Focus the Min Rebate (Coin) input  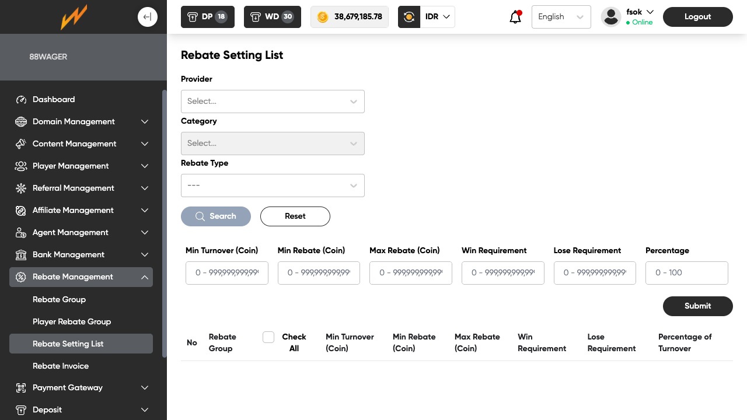click(x=319, y=273)
